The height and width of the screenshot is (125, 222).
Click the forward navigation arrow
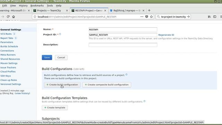(x=2, y=17)
